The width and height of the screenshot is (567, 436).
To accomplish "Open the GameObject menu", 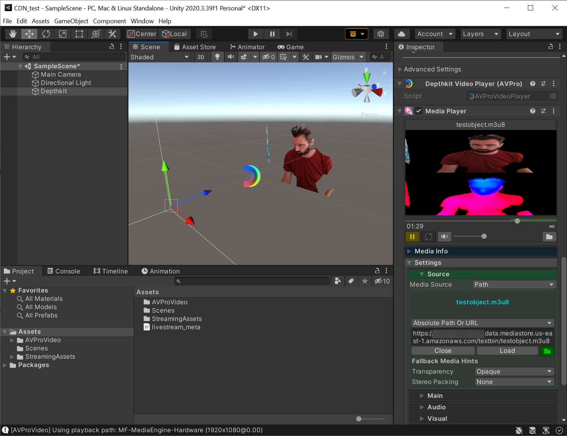I will (71, 21).
